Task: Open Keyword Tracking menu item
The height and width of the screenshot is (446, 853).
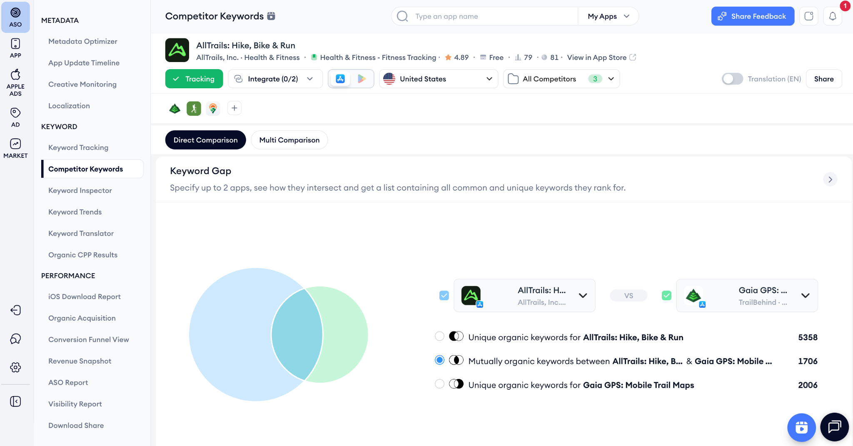Action: point(78,147)
